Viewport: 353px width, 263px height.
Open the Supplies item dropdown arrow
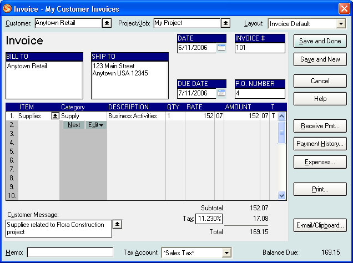pos(55,116)
